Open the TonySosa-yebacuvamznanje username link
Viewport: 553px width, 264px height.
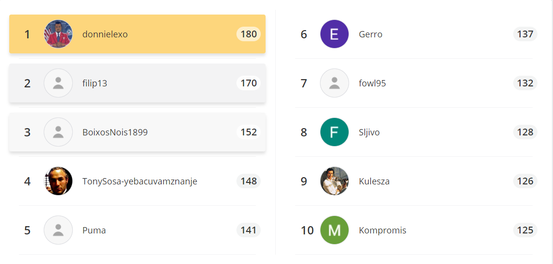click(140, 181)
